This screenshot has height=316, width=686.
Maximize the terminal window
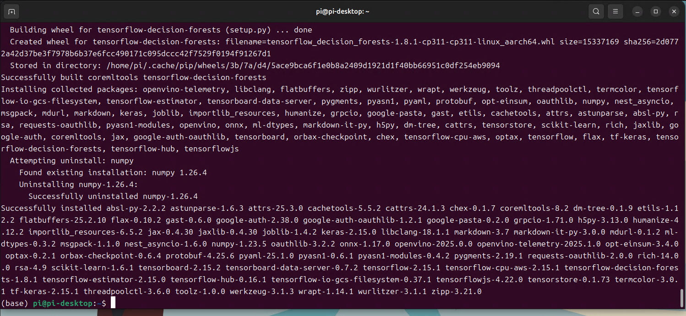[x=656, y=11]
